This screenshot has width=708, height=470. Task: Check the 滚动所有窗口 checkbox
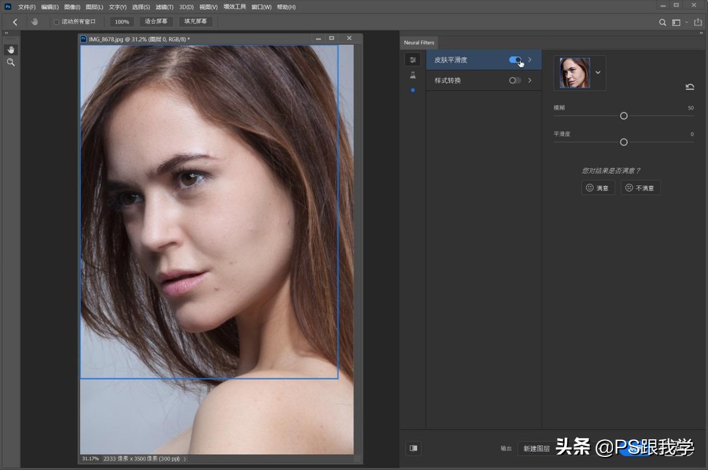pos(57,22)
